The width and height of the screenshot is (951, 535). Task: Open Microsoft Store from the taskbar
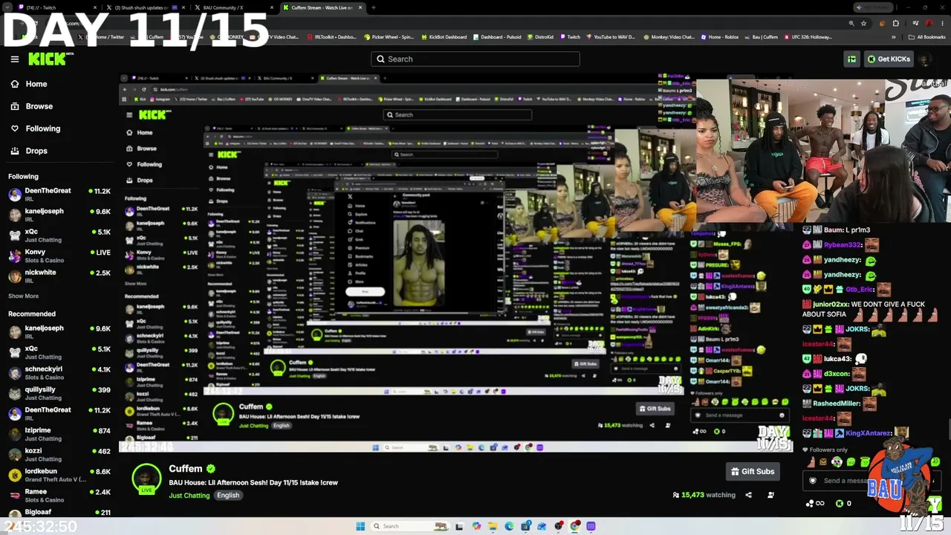(x=525, y=526)
